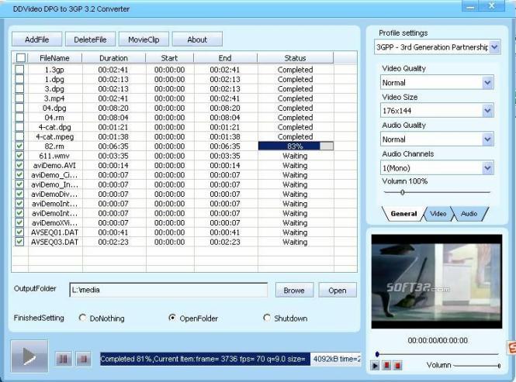The width and height of the screenshot is (516, 382).
Task: Check the box for 3.mp4
Action: (x=19, y=98)
